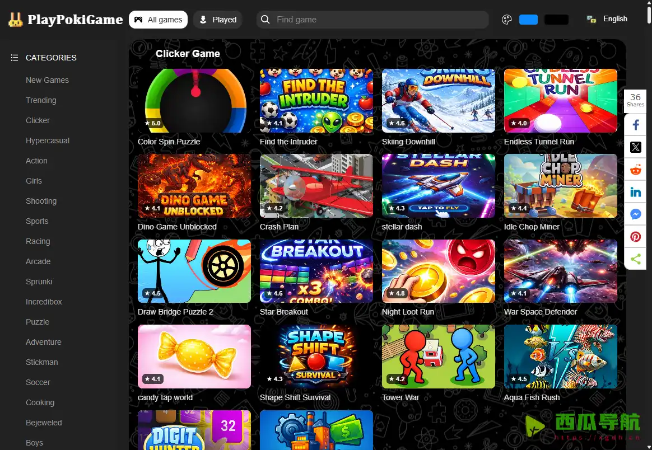Share this page on LinkedIn
This screenshot has width=652, height=450.
click(x=635, y=192)
